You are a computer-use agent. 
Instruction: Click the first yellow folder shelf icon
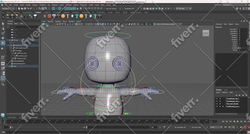point(7,16)
